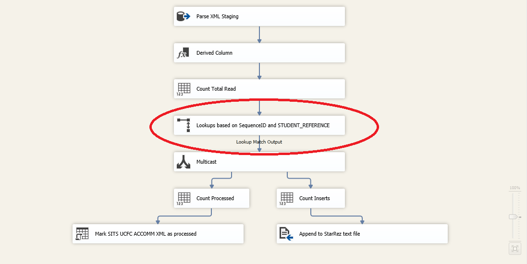Click the Lookup transformation icon

(184, 126)
